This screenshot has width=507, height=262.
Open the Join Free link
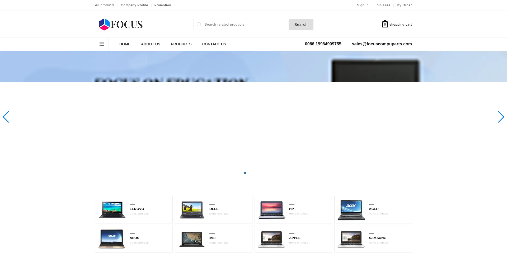tap(382, 5)
